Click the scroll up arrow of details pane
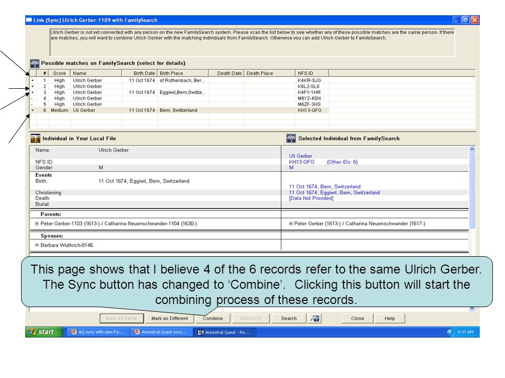 pyautogui.click(x=472, y=149)
